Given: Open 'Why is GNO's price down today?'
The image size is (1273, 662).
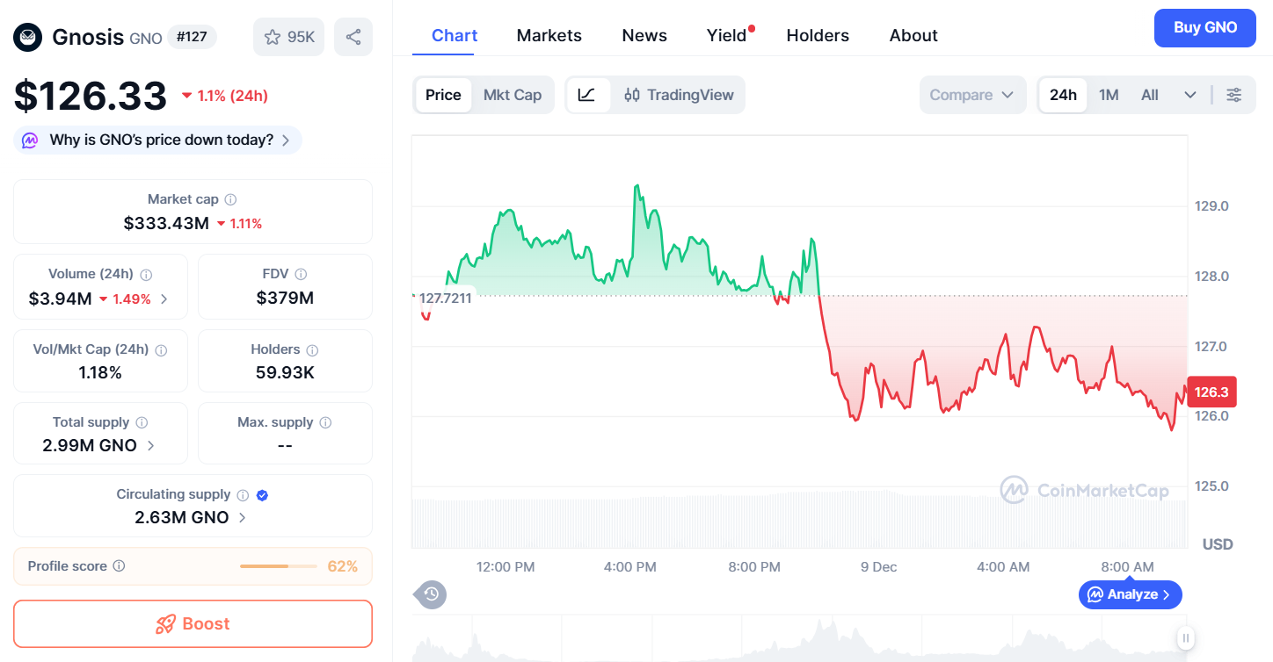Looking at the screenshot, I should [158, 140].
